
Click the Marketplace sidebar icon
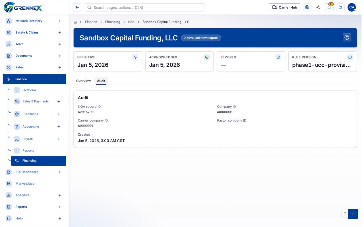pos(9,184)
